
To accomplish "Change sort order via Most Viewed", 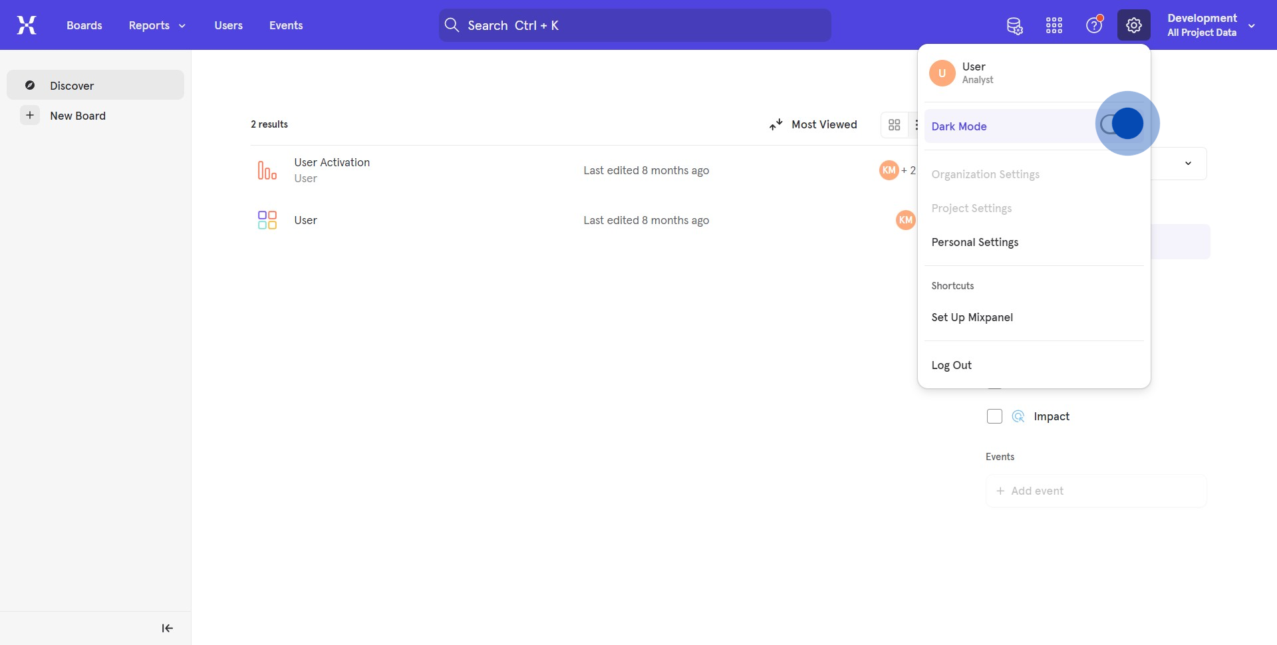I will [813, 124].
